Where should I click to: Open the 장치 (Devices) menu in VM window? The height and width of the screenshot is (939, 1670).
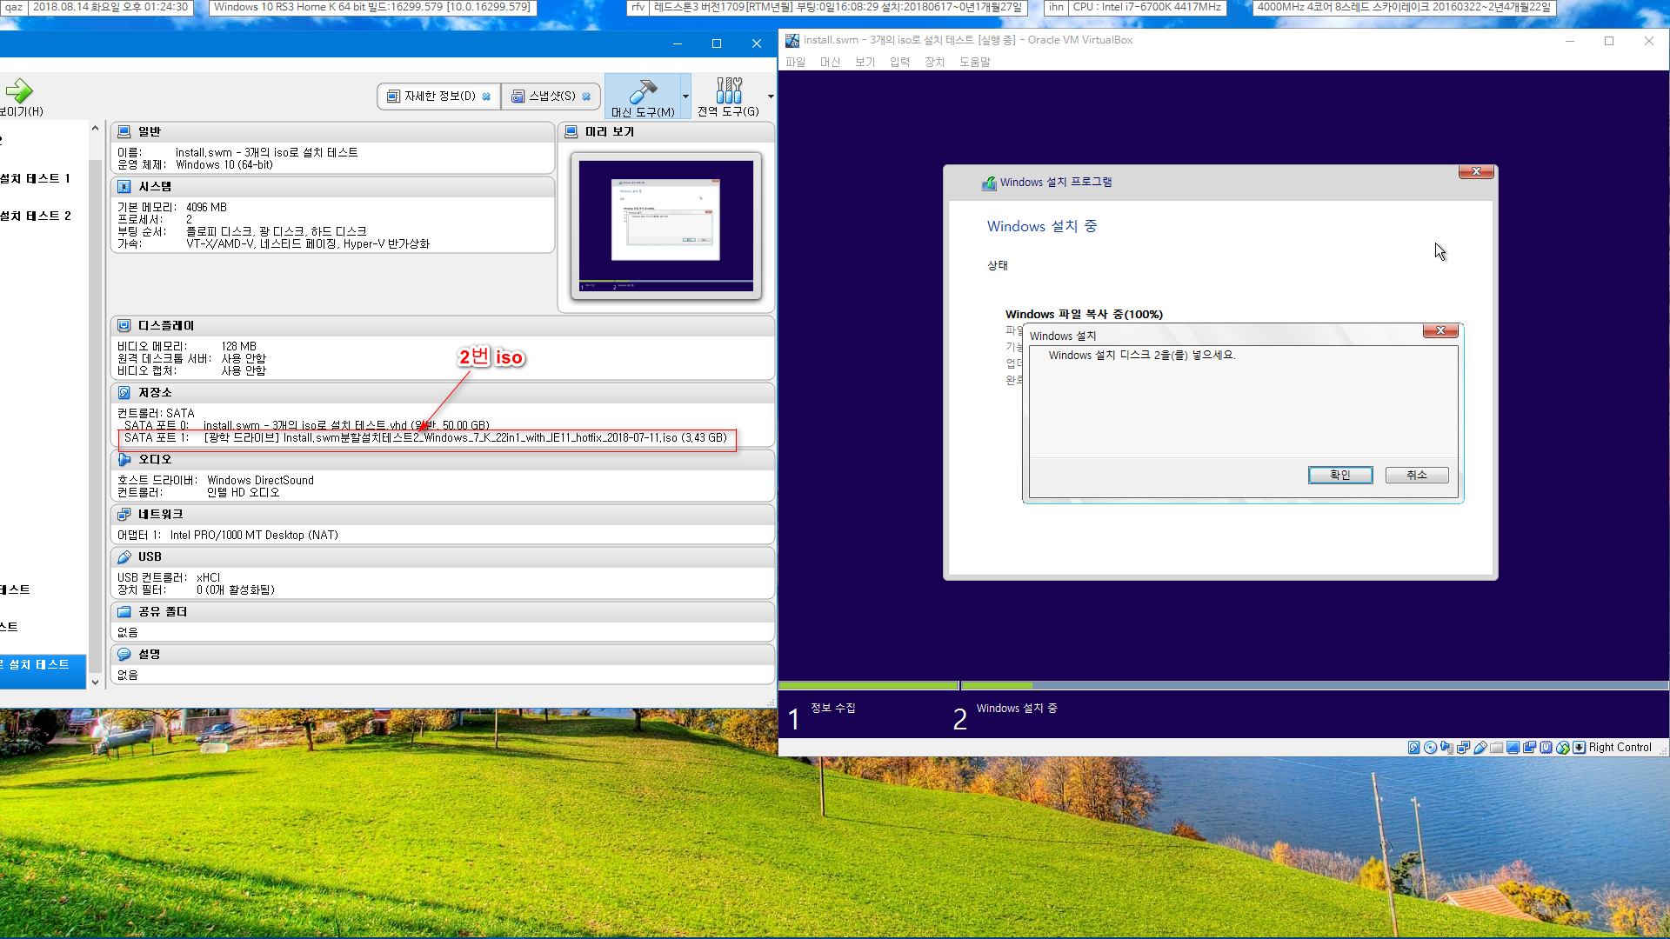click(x=934, y=62)
